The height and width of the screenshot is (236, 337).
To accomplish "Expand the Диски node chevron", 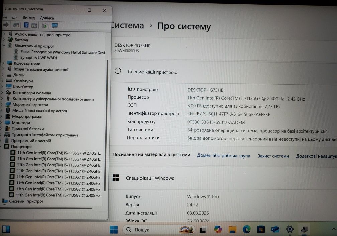I will pos(3,75).
